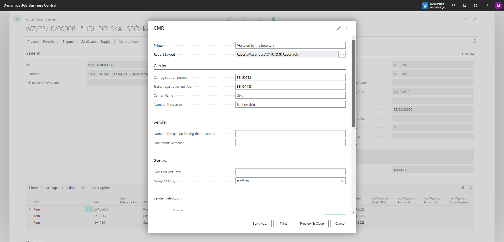
Task: Click the Item type link in first row
Action: click(x=36, y=209)
